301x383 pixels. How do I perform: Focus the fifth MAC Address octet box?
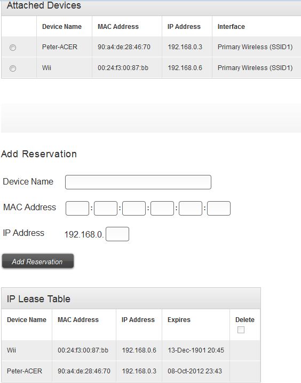191,208
